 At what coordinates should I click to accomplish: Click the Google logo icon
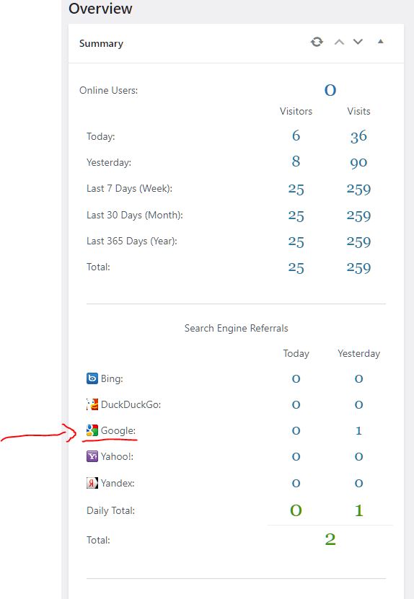coord(92,430)
